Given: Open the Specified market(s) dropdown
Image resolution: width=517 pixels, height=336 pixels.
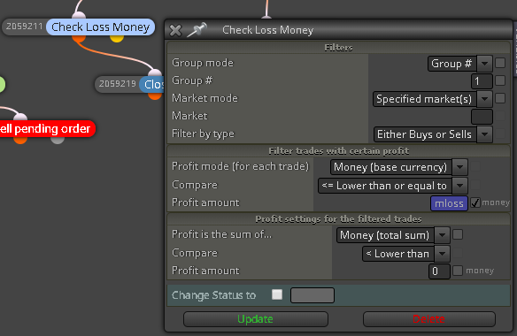Looking at the screenshot, I should 433,99.
